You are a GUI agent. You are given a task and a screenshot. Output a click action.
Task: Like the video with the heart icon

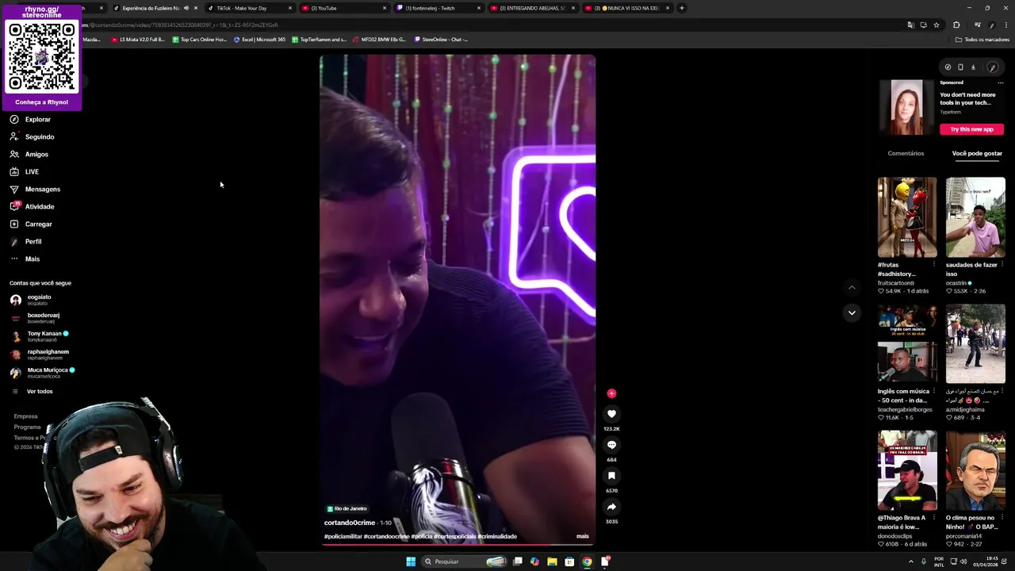tap(611, 414)
